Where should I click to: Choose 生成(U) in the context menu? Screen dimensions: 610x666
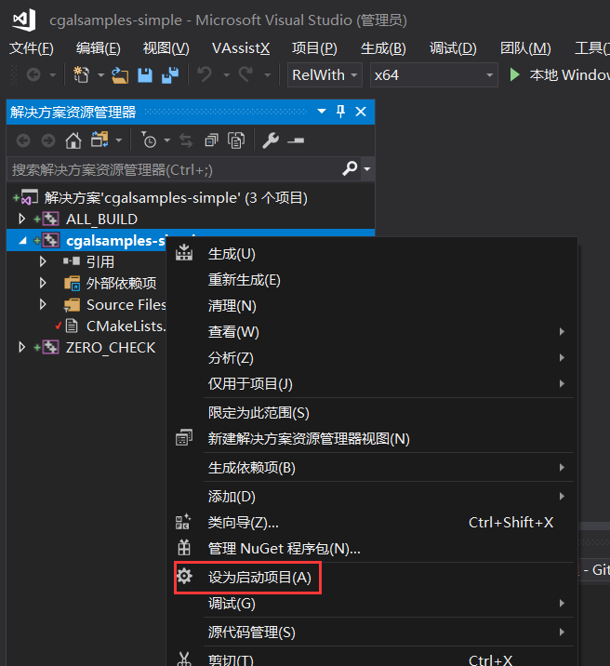(x=371, y=254)
